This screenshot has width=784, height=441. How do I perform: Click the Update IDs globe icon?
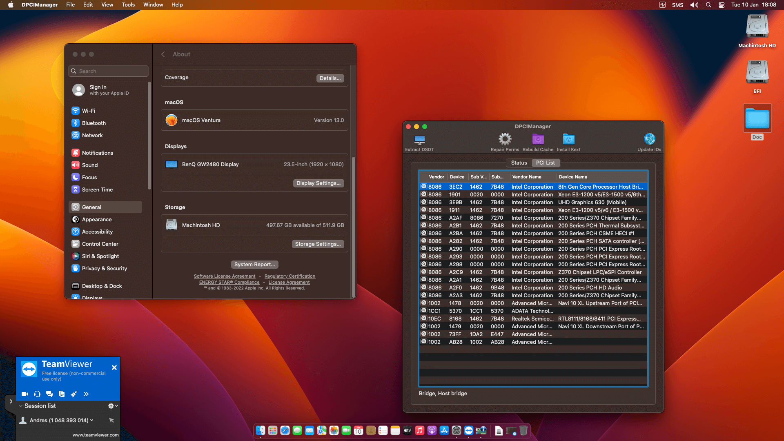tap(649, 139)
